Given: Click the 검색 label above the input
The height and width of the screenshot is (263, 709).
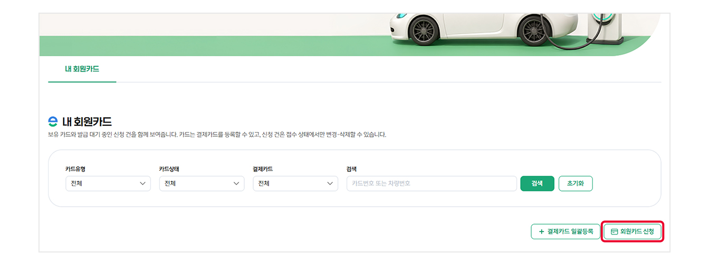Looking at the screenshot, I should click(x=352, y=169).
